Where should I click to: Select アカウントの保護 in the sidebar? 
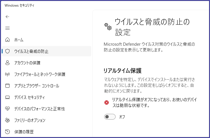point(27,63)
